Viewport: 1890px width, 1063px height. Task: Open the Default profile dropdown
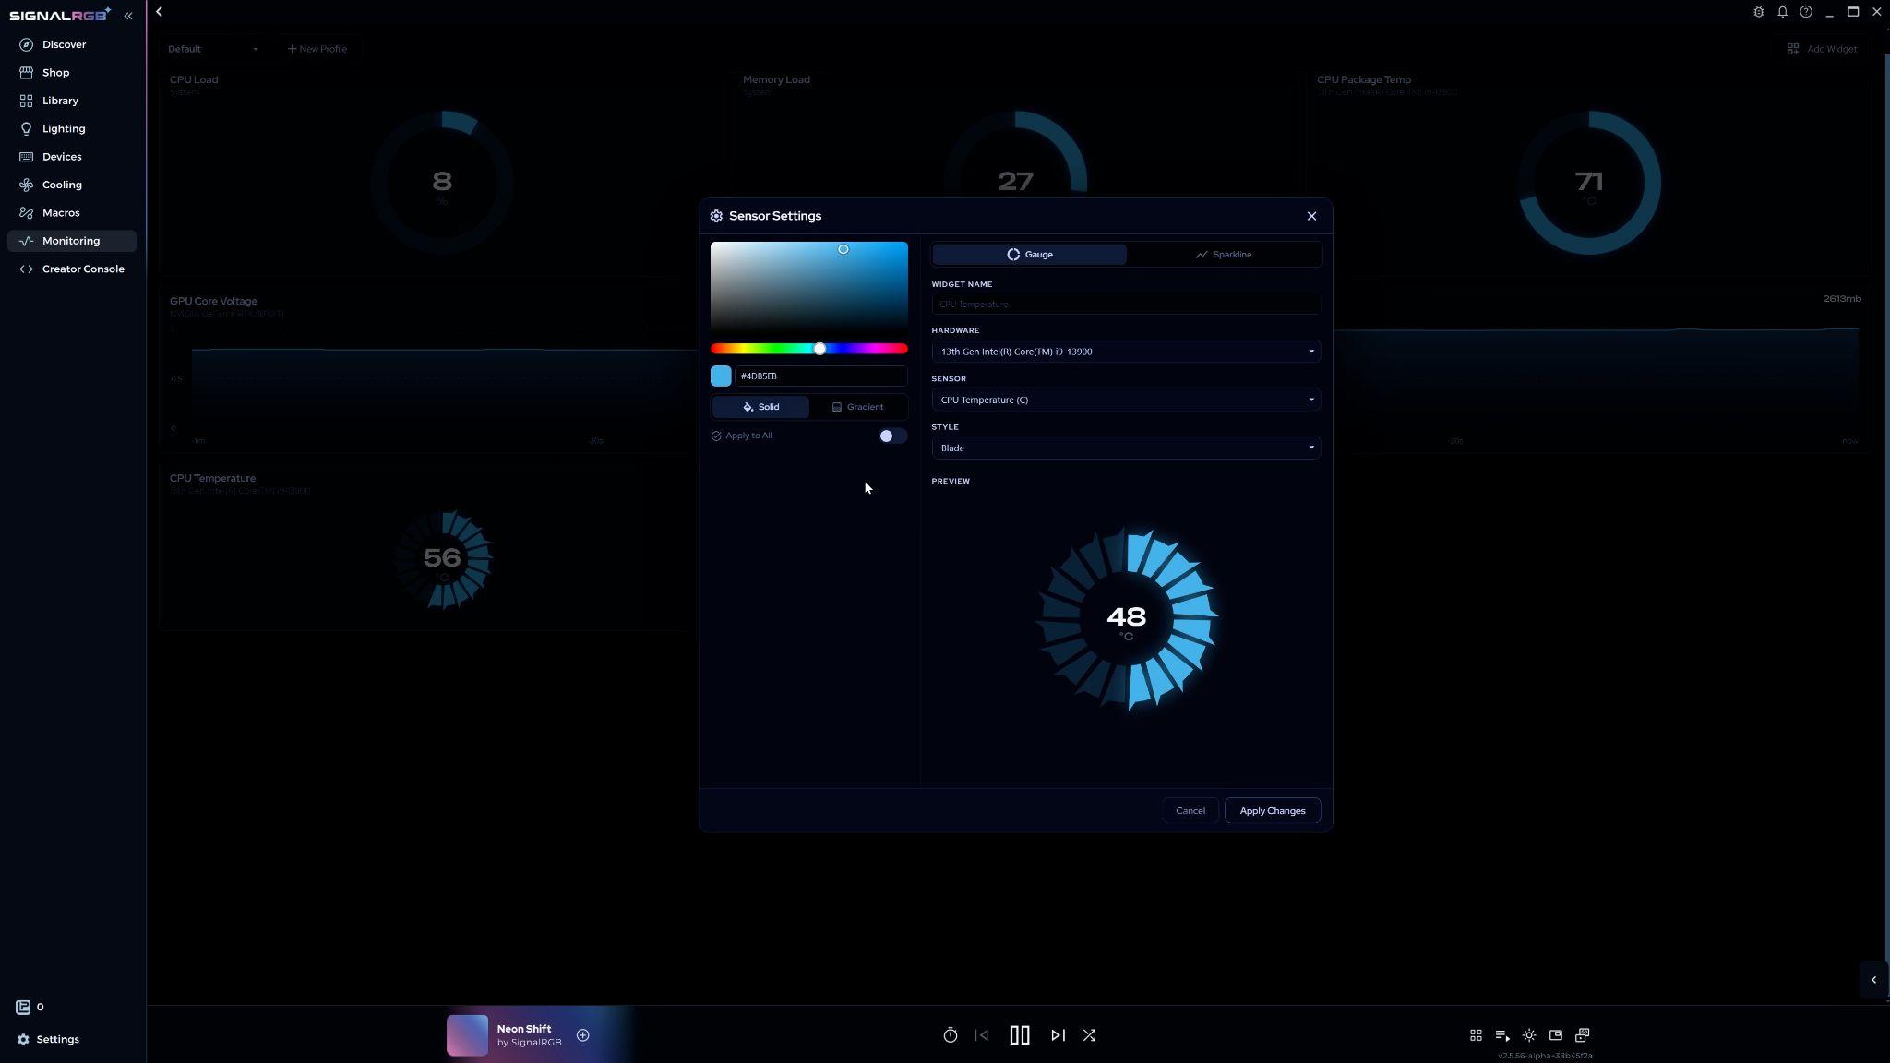click(213, 49)
